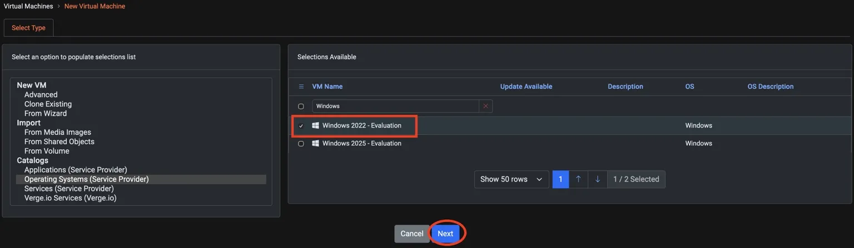
Task: Uncheck the Windows 2022 - Evaluation checkbox
Action: pyautogui.click(x=301, y=126)
